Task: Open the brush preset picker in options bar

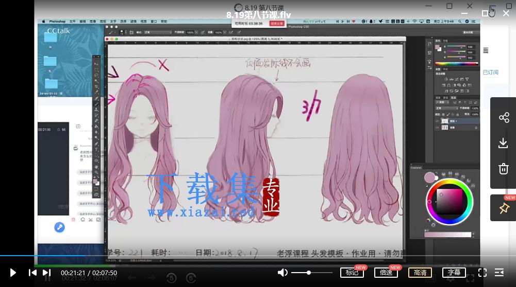Action: (x=123, y=32)
